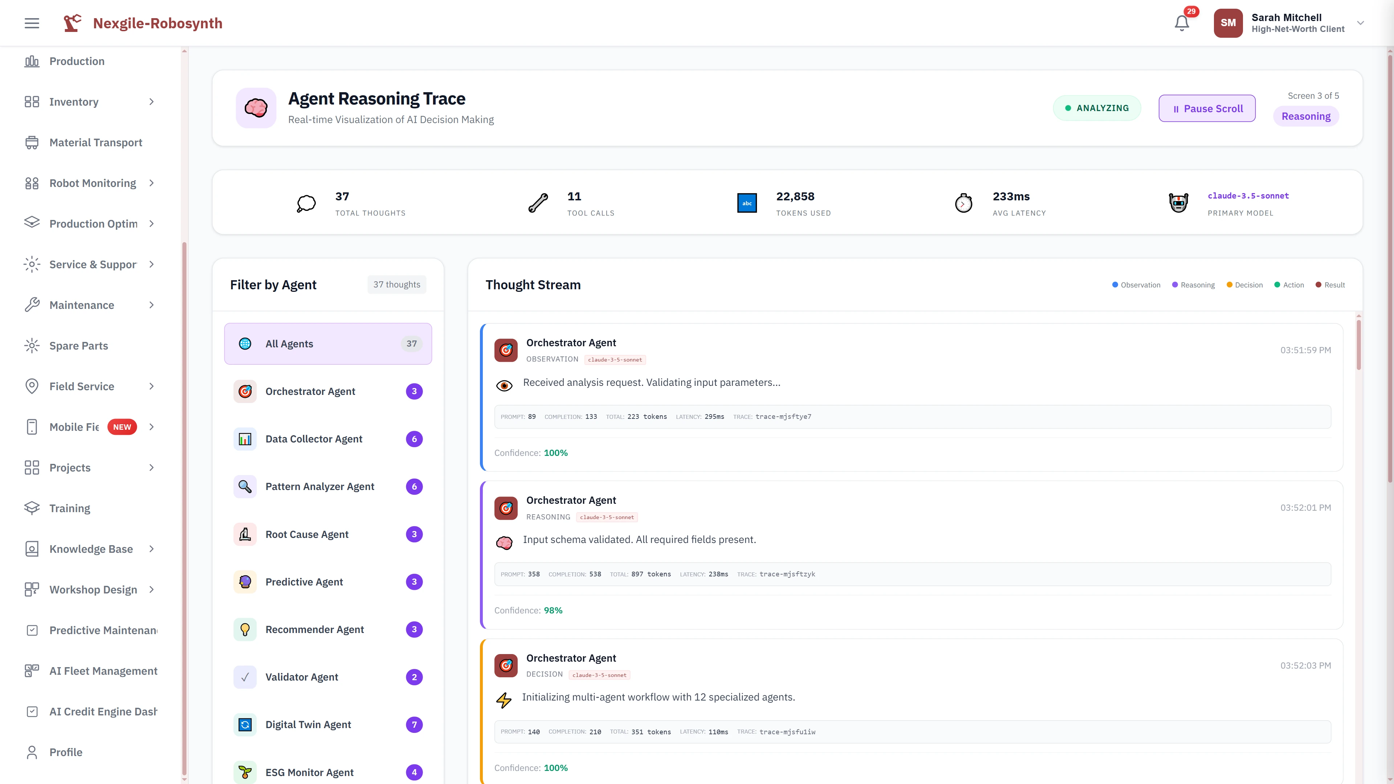Open the Inventory navigation item
This screenshot has height=784, width=1394.
pyautogui.click(x=74, y=102)
